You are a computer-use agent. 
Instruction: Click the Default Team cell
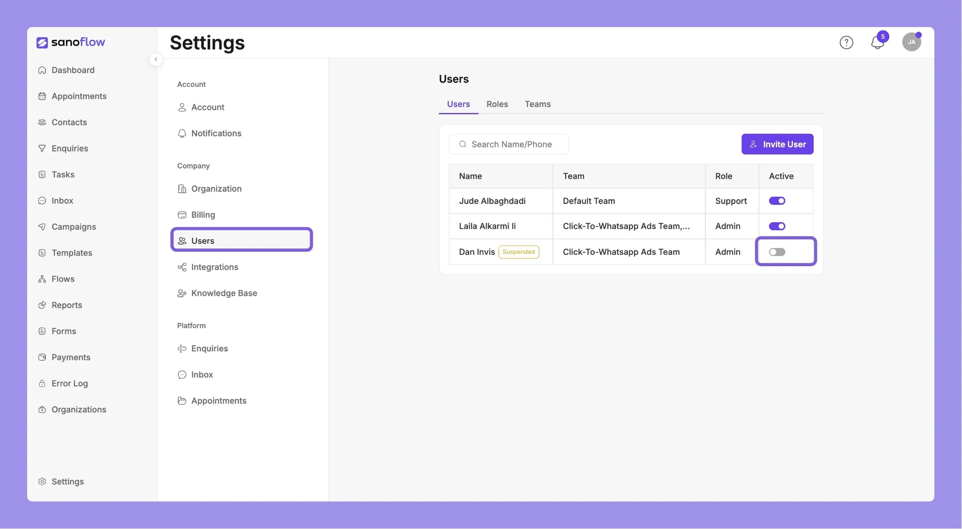click(628, 201)
